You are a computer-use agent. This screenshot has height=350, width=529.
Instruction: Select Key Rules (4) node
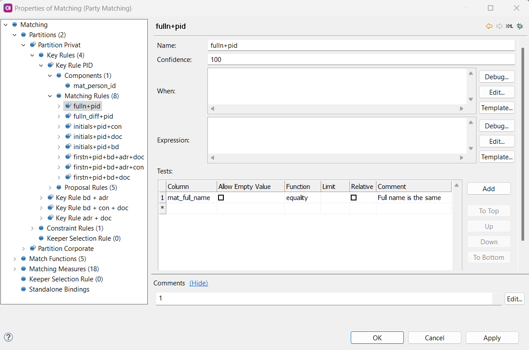(x=65, y=55)
